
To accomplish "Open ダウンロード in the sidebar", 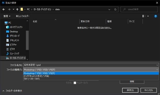I will (15, 36).
